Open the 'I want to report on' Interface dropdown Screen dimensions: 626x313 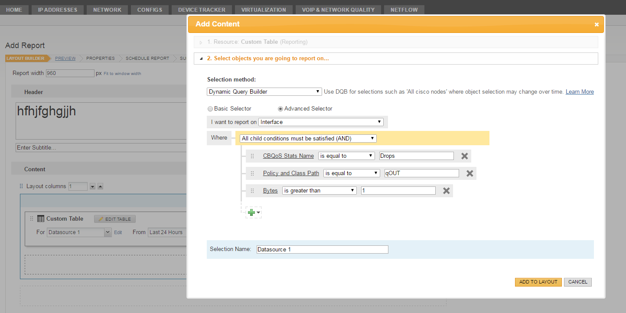[x=321, y=122]
